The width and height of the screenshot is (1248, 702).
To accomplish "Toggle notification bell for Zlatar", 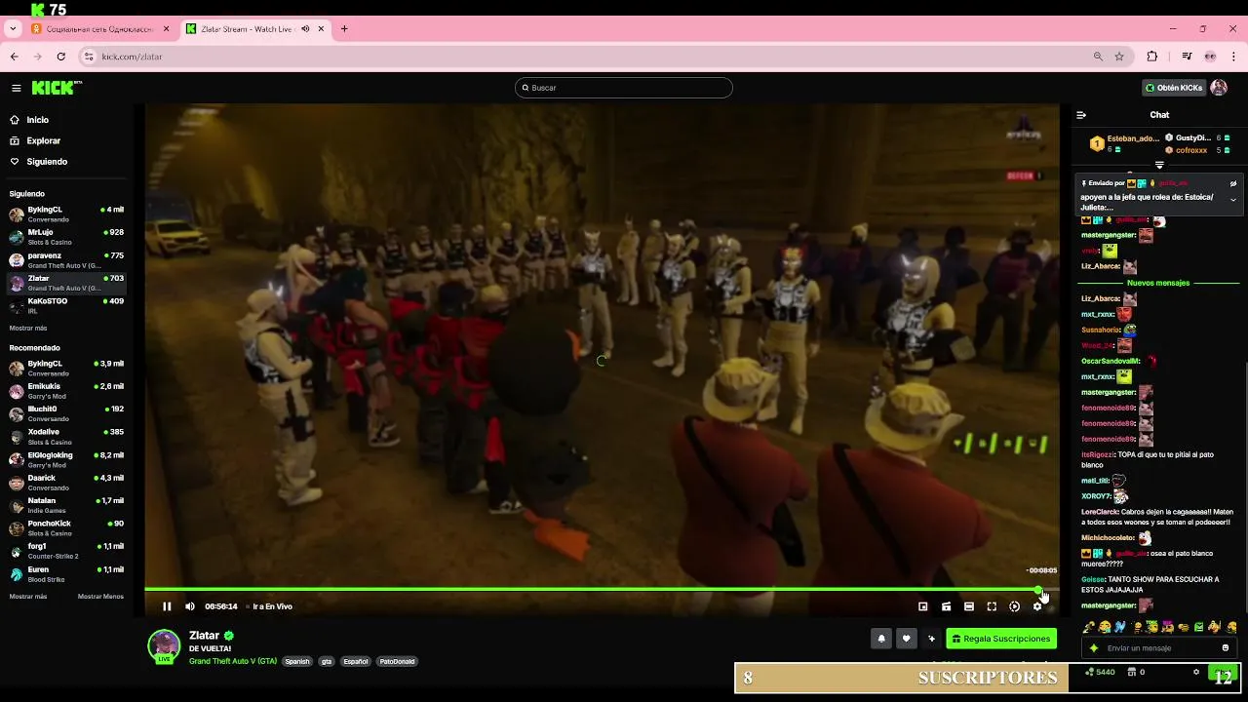I will tap(881, 639).
